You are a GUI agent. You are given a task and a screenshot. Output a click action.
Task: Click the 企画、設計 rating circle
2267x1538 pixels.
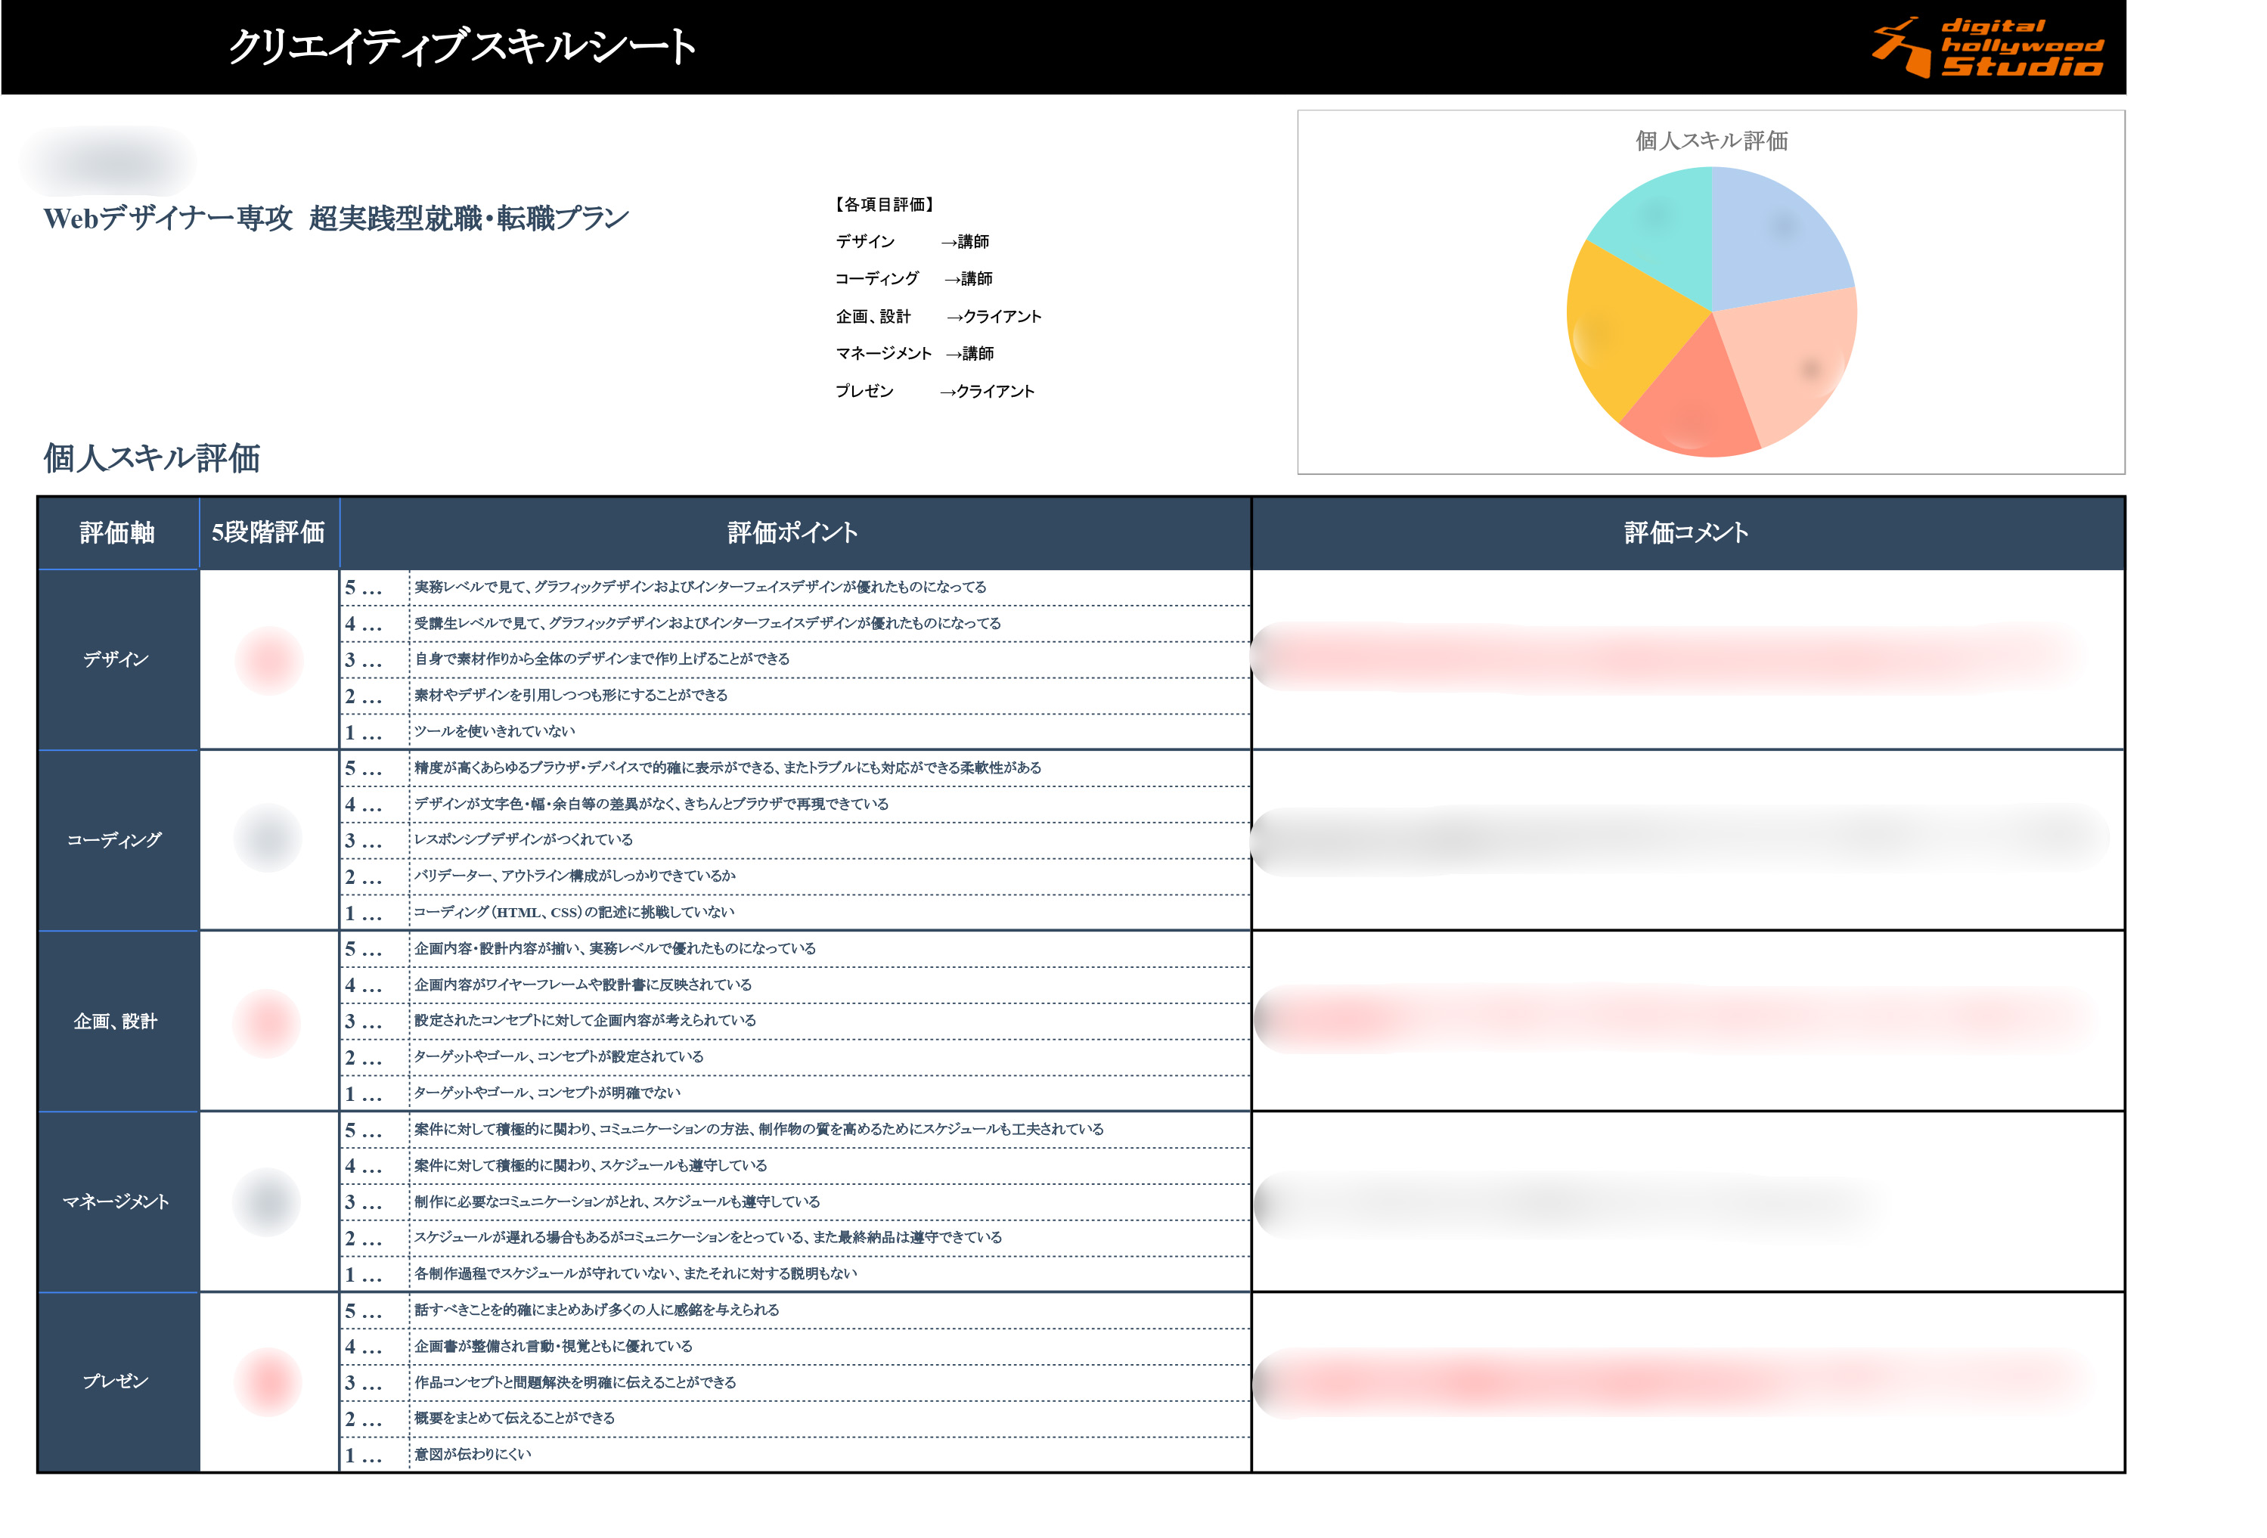(x=267, y=1022)
